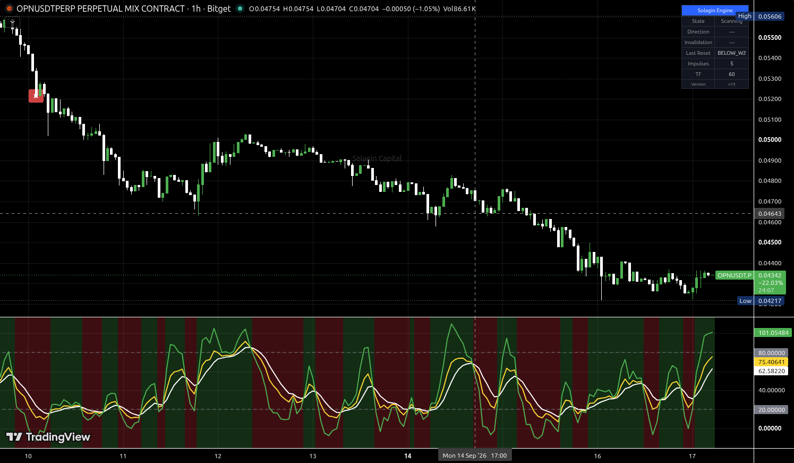Click date 11 on the time axis
This screenshot has height=463, width=794.
[123, 456]
